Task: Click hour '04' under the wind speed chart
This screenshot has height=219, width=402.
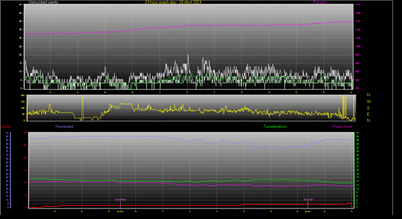Action: click(x=78, y=92)
